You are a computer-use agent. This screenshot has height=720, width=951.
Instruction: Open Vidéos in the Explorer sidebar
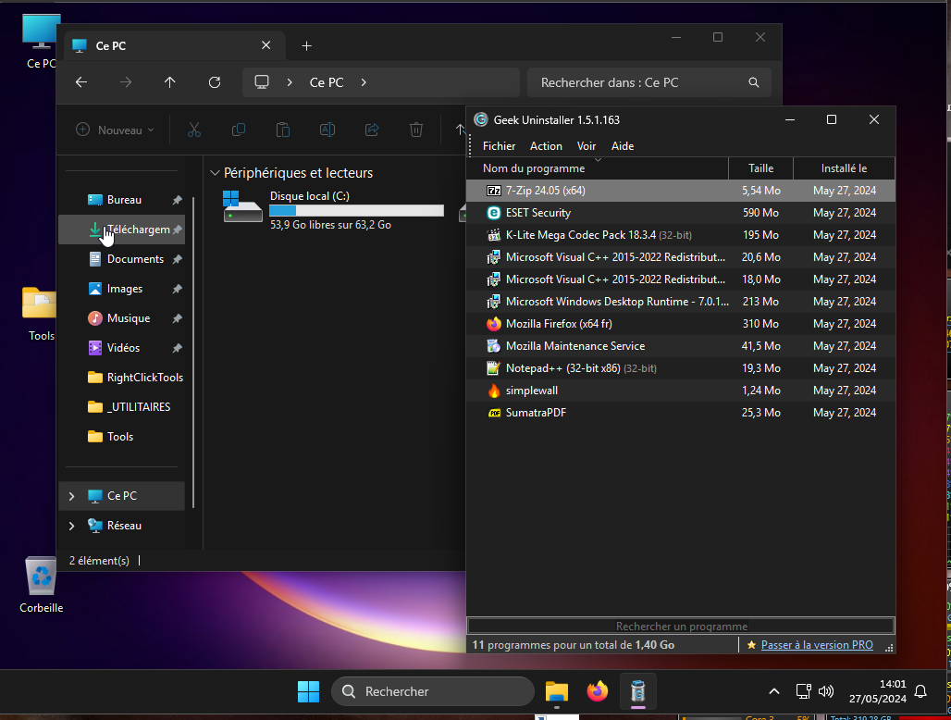[x=122, y=348]
